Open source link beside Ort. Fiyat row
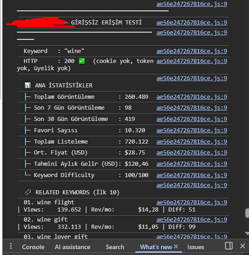The width and height of the screenshot is (249, 255). [192, 153]
